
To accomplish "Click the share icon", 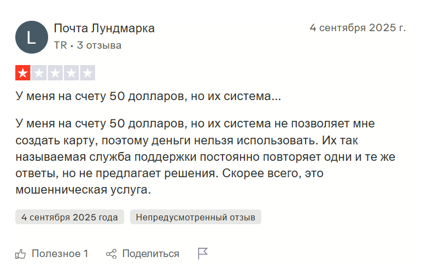I will [112, 254].
